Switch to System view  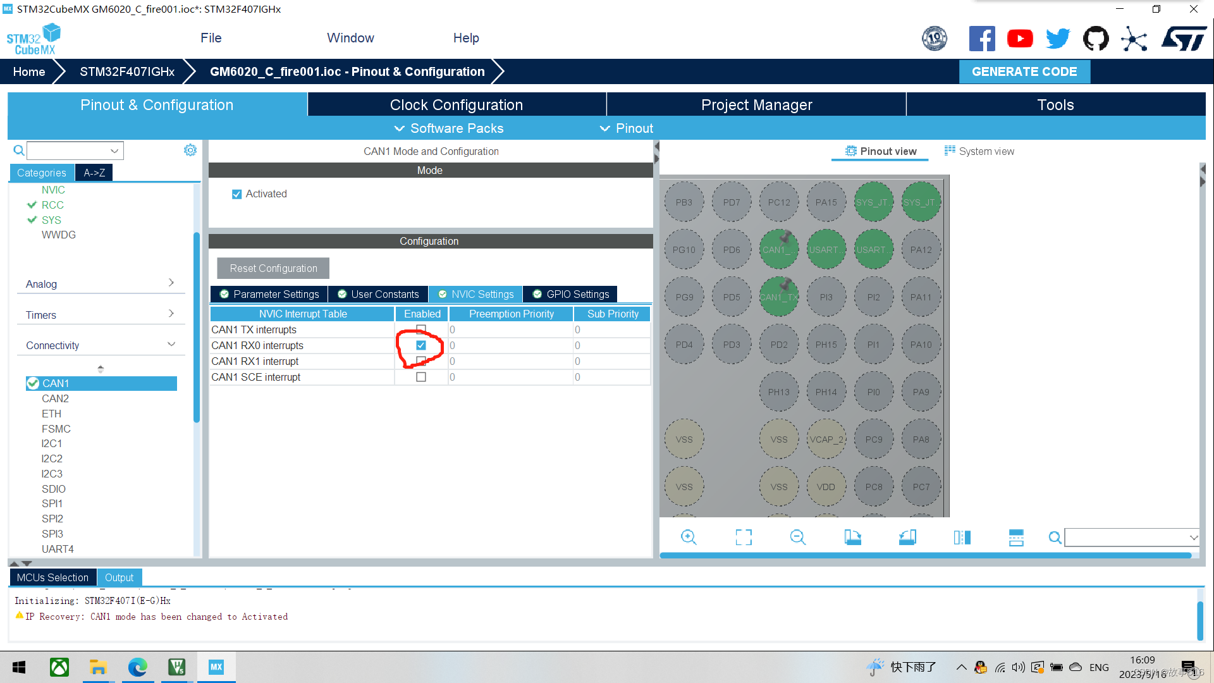[979, 151]
